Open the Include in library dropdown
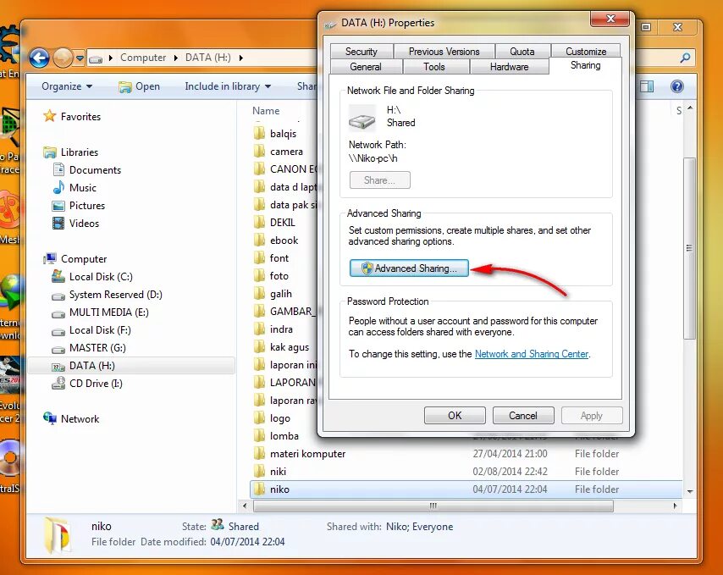 click(228, 86)
